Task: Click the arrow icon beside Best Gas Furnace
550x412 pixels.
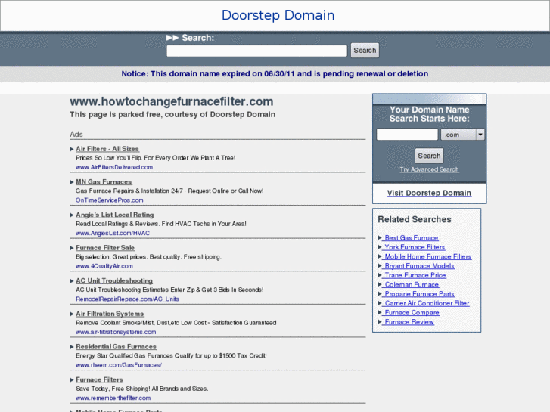Action: pos(380,237)
